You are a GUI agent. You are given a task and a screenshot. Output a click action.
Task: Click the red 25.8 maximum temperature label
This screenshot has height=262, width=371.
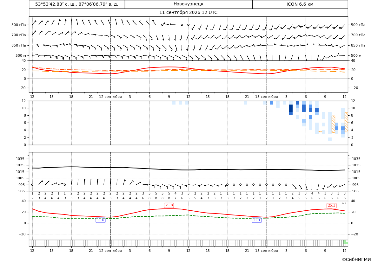coord(169,205)
